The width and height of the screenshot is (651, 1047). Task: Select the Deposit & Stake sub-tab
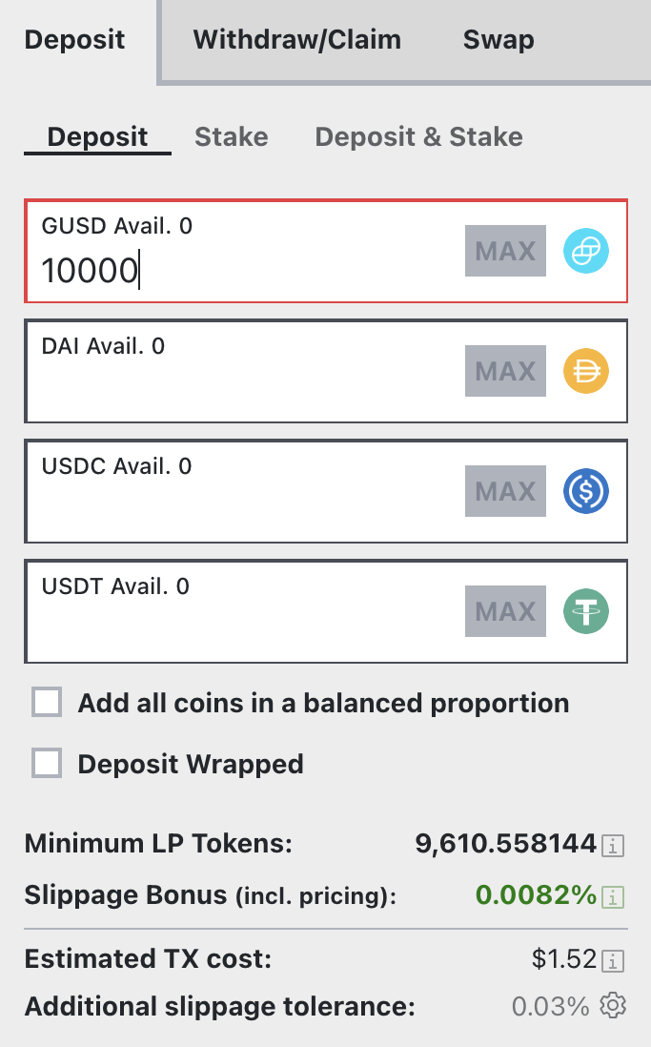click(x=418, y=137)
